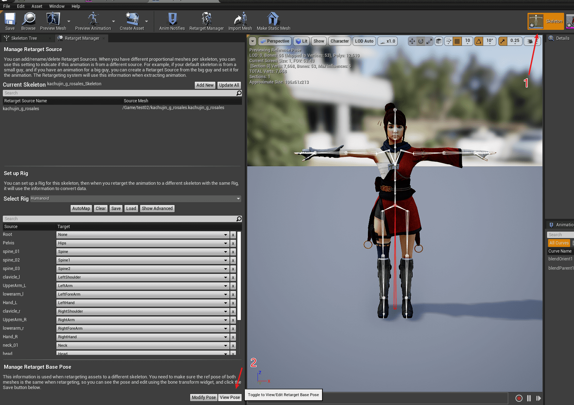Expand the Create Asset dropdown arrow
Screen dimensions: 574x405
(147, 21)
